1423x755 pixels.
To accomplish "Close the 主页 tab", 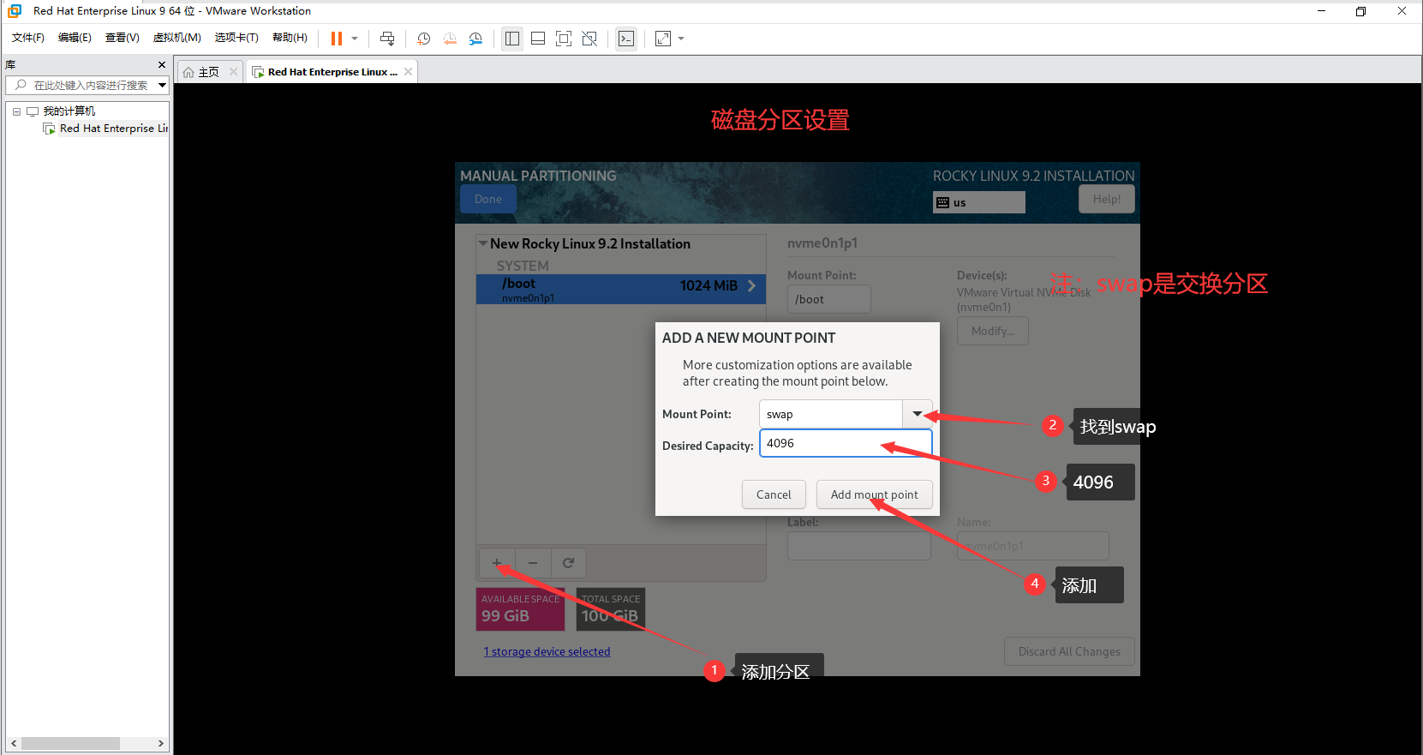I will [233, 72].
